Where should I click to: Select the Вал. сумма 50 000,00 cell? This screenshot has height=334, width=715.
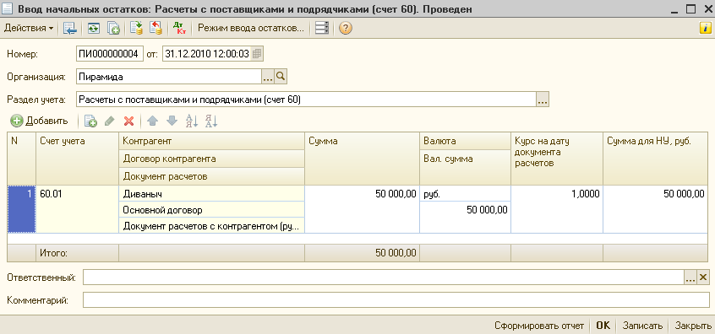click(x=465, y=209)
